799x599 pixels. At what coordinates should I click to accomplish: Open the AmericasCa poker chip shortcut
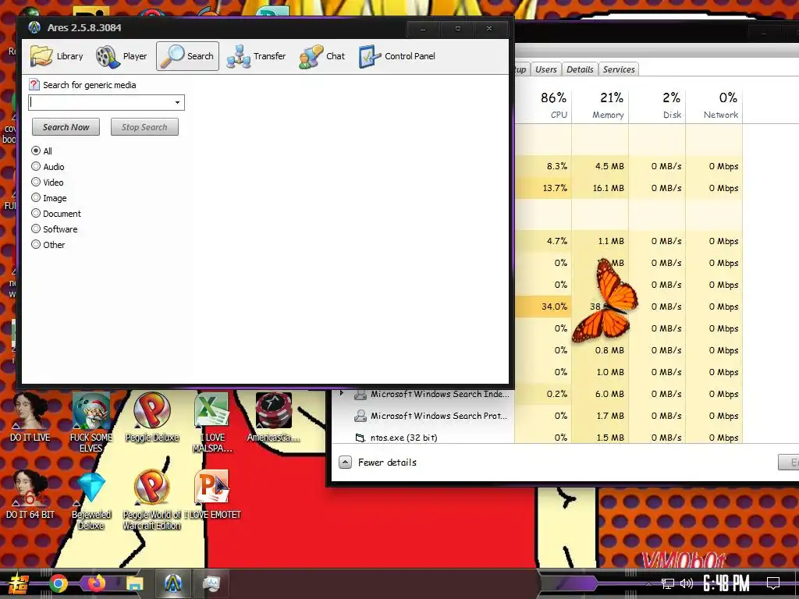pyautogui.click(x=274, y=418)
